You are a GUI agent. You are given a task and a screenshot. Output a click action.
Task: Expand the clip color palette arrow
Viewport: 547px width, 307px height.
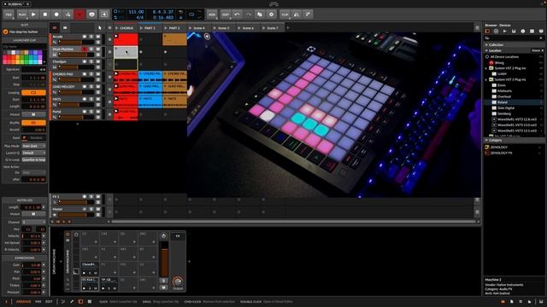44,62
